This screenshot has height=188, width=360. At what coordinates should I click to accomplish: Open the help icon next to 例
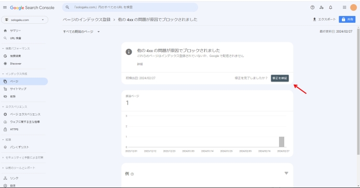tap(132, 174)
